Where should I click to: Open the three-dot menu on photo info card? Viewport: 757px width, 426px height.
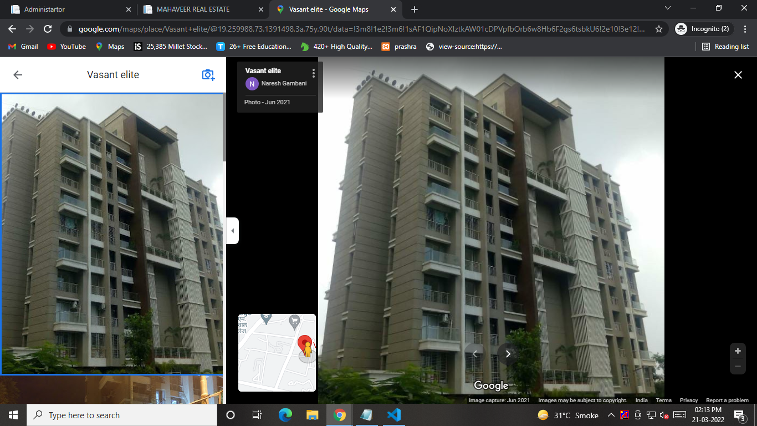tap(314, 73)
